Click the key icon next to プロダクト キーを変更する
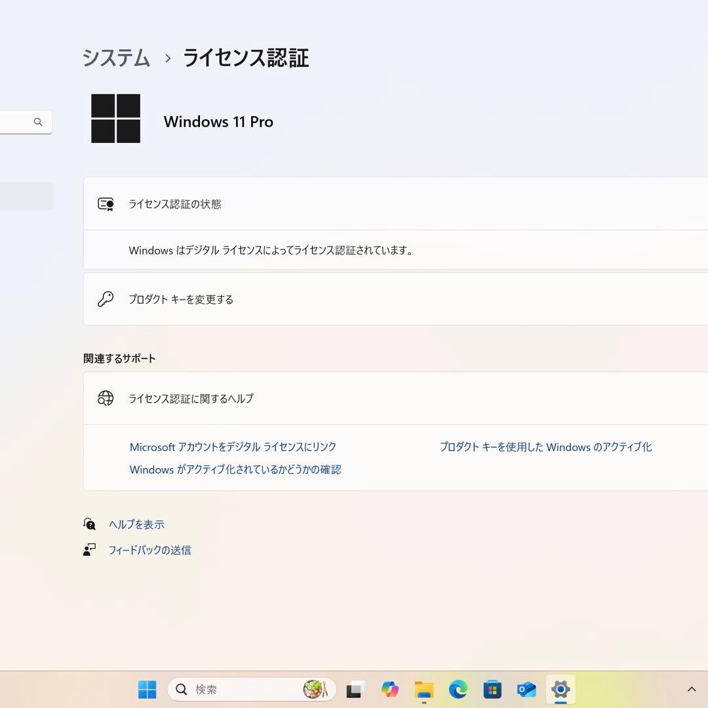The height and width of the screenshot is (708, 708). click(x=106, y=299)
